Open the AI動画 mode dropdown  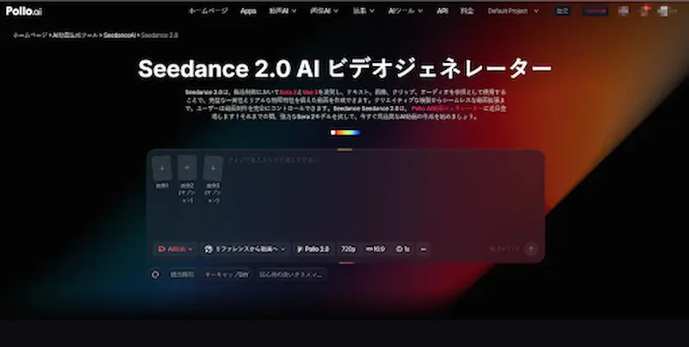[174, 249]
